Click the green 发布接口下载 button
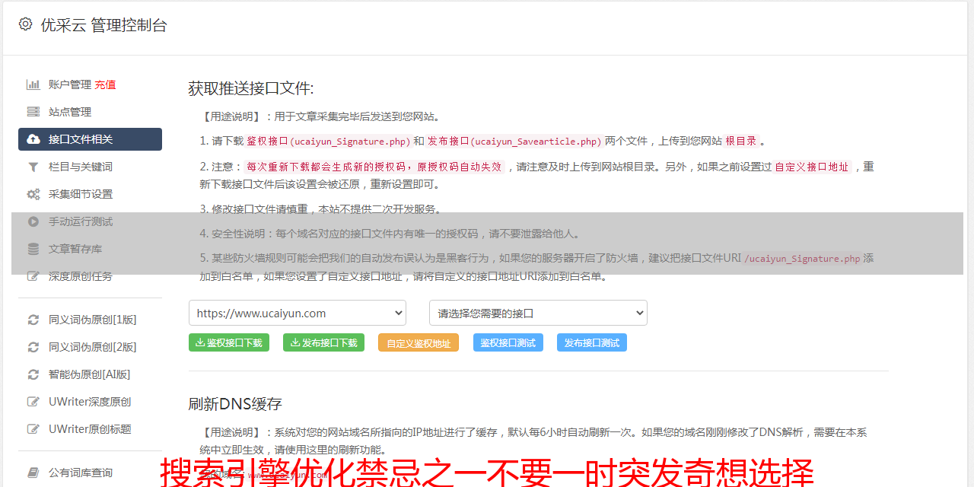 pos(323,342)
